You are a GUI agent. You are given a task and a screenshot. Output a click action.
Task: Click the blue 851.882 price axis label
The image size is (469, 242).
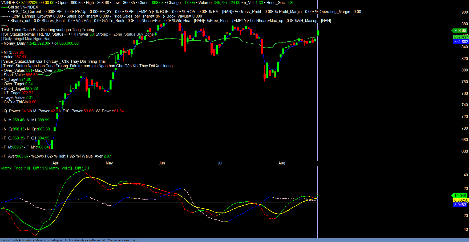point(461,42)
